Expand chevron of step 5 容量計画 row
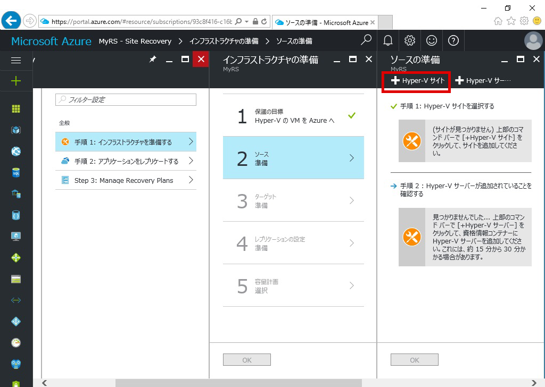 click(x=352, y=285)
